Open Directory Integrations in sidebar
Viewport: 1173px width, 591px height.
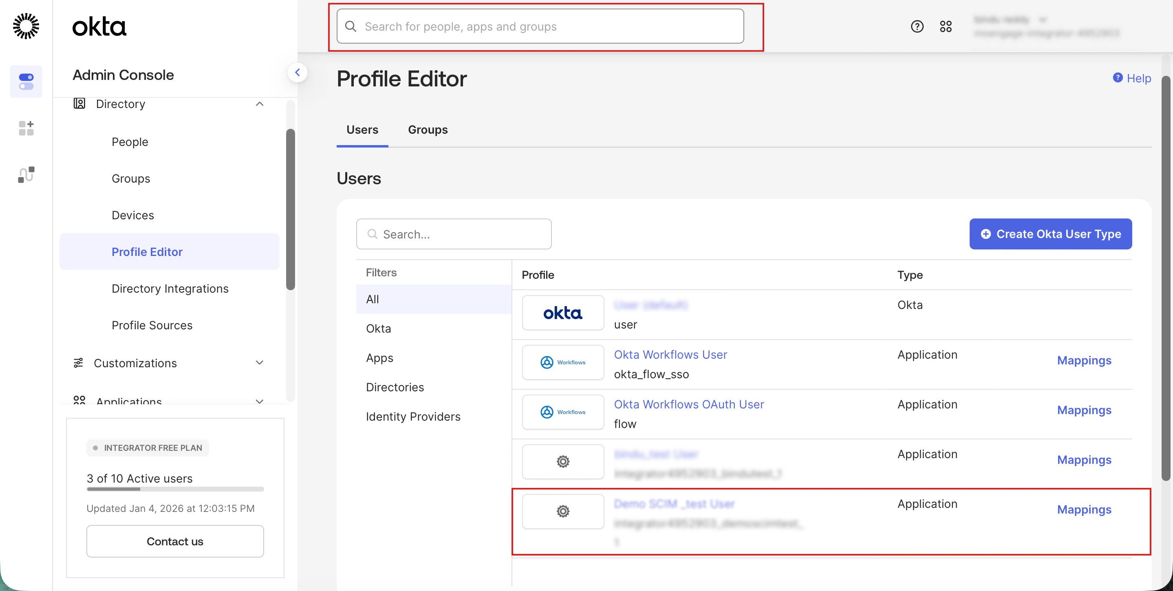tap(170, 289)
